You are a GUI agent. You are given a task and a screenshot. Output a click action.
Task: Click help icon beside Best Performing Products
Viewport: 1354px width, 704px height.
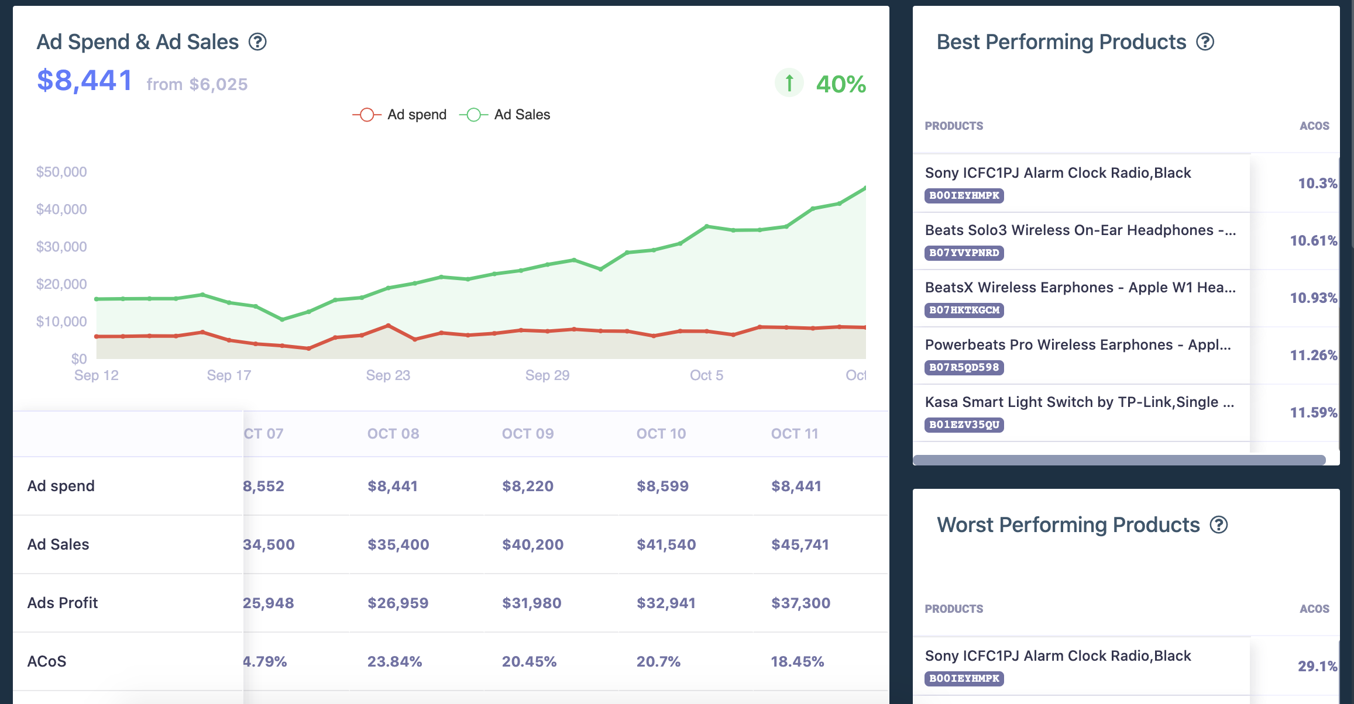pos(1205,42)
